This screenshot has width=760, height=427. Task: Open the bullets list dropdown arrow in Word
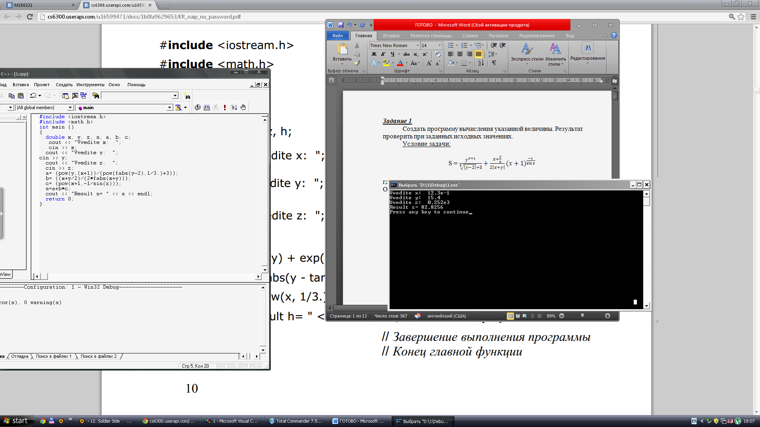point(457,45)
